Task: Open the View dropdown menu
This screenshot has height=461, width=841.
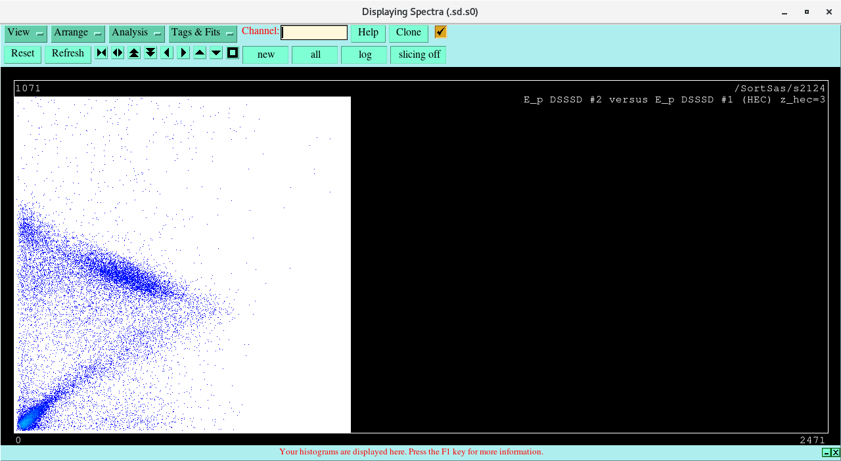Action: [x=26, y=33]
